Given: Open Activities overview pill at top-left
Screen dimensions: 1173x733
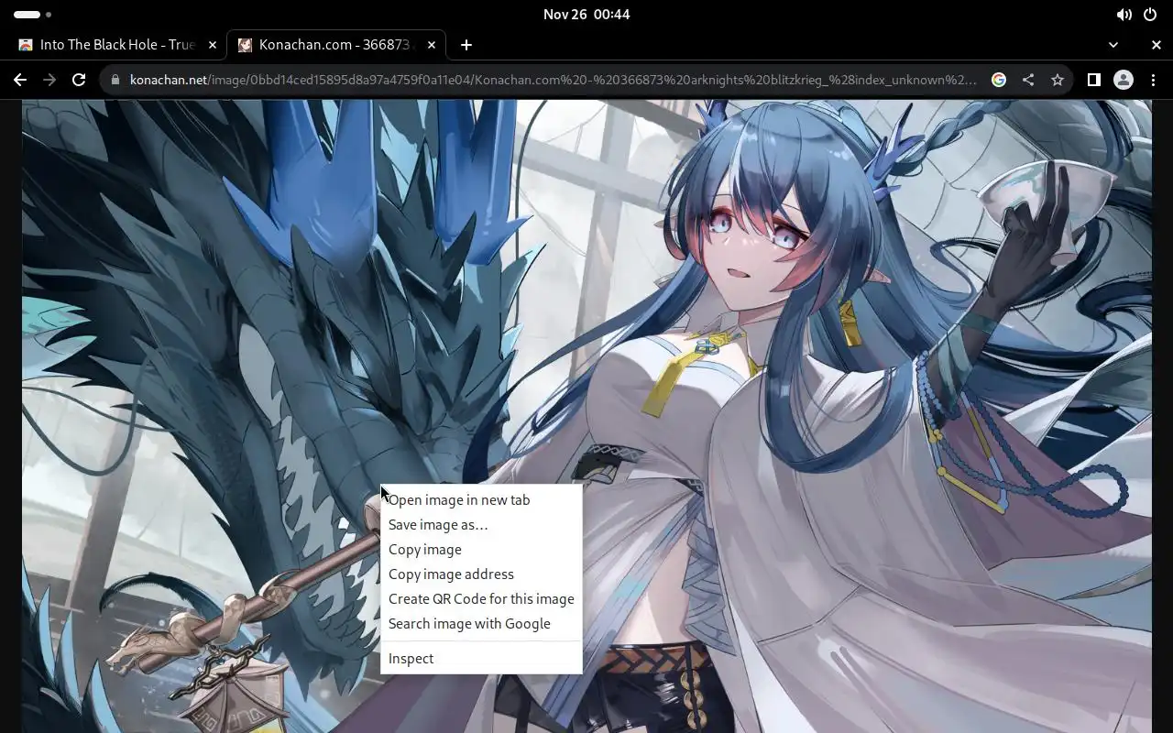Looking at the screenshot, I should click(33, 15).
